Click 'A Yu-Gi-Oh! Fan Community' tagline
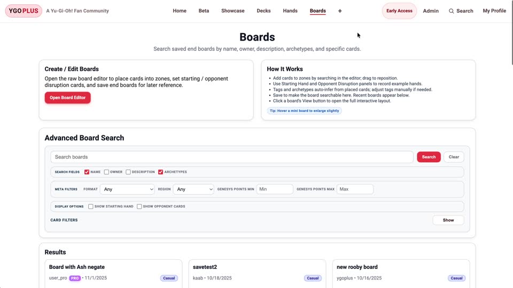The image size is (513, 288). click(77, 11)
